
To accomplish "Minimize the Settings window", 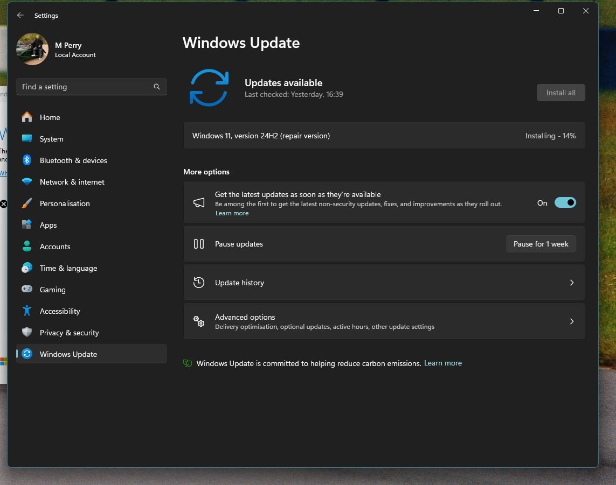I will pos(536,11).
